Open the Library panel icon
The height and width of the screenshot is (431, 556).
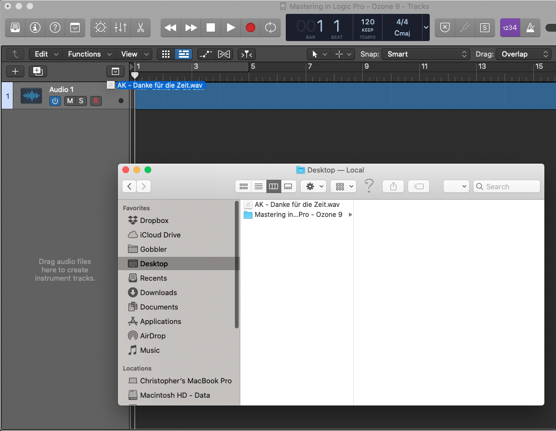(16, 28)
